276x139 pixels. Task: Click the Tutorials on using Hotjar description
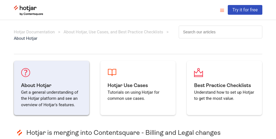point(134,95)
